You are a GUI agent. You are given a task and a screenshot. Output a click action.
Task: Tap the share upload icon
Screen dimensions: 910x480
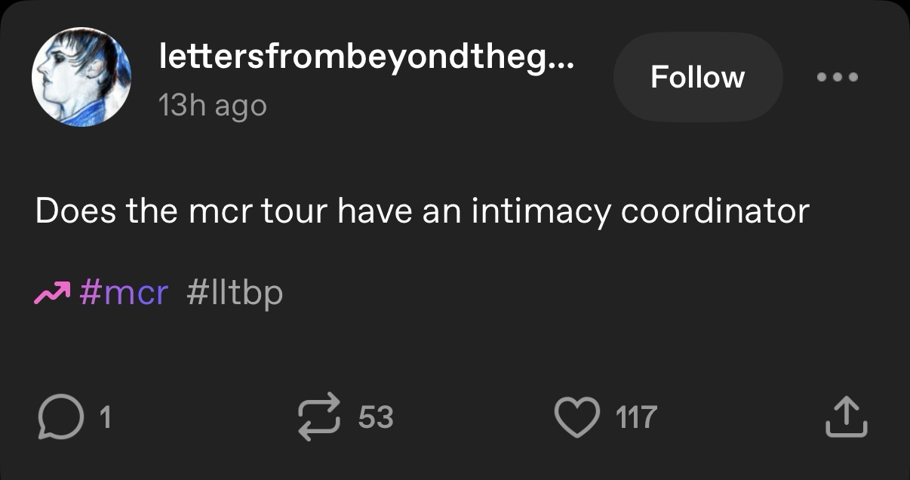click(x=846, y=417)
